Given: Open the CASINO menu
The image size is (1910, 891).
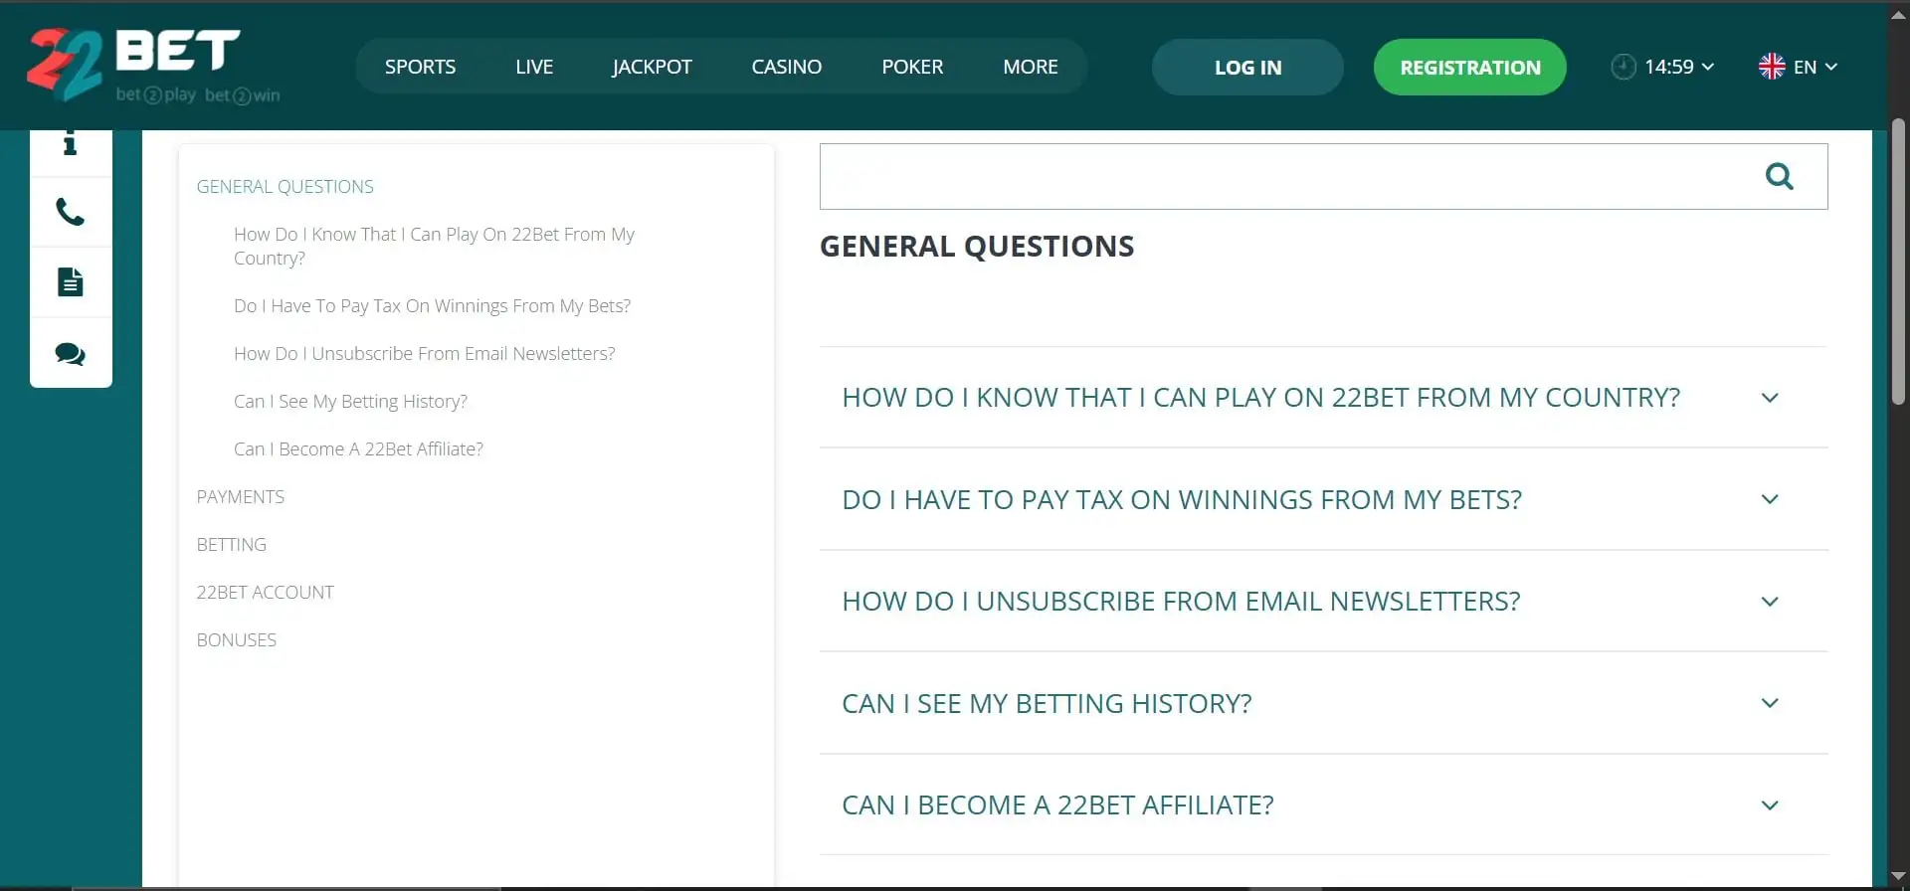Looking at the screenshot, I should point(786,67).
